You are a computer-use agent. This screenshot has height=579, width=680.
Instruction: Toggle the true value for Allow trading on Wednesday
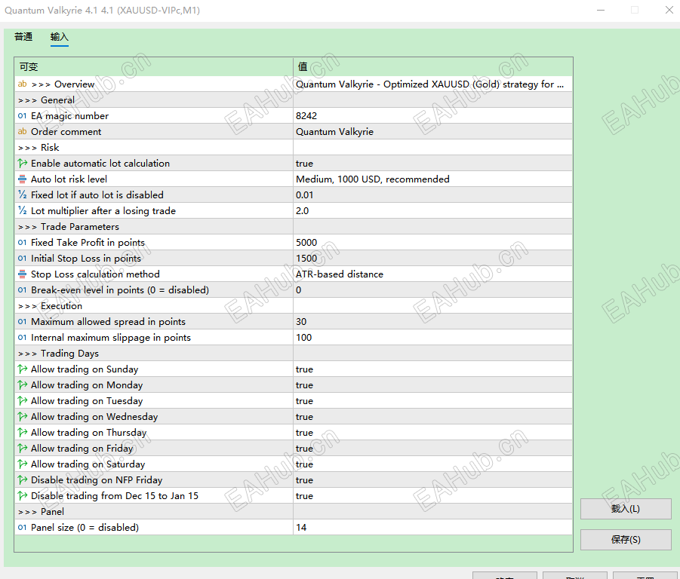click(432, 417)
